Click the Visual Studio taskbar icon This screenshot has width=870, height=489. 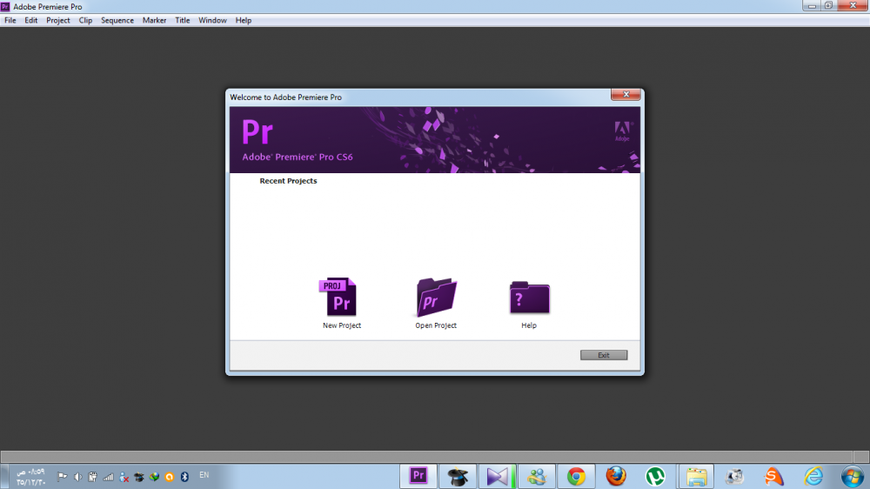(x=497, y=476)
